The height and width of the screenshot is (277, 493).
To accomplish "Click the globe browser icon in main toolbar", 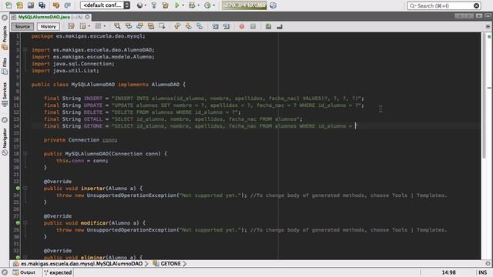I will pos(140,5).
